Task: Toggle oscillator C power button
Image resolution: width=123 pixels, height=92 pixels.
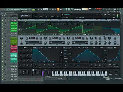Action: tap(72, 20)
